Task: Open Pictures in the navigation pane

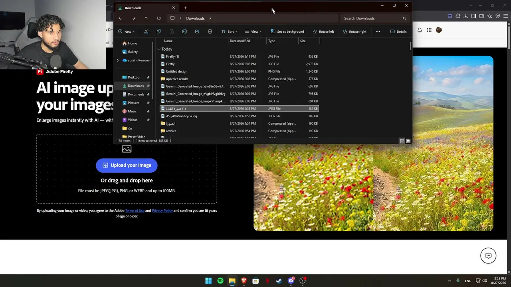Action: click(x=134, y=103)
